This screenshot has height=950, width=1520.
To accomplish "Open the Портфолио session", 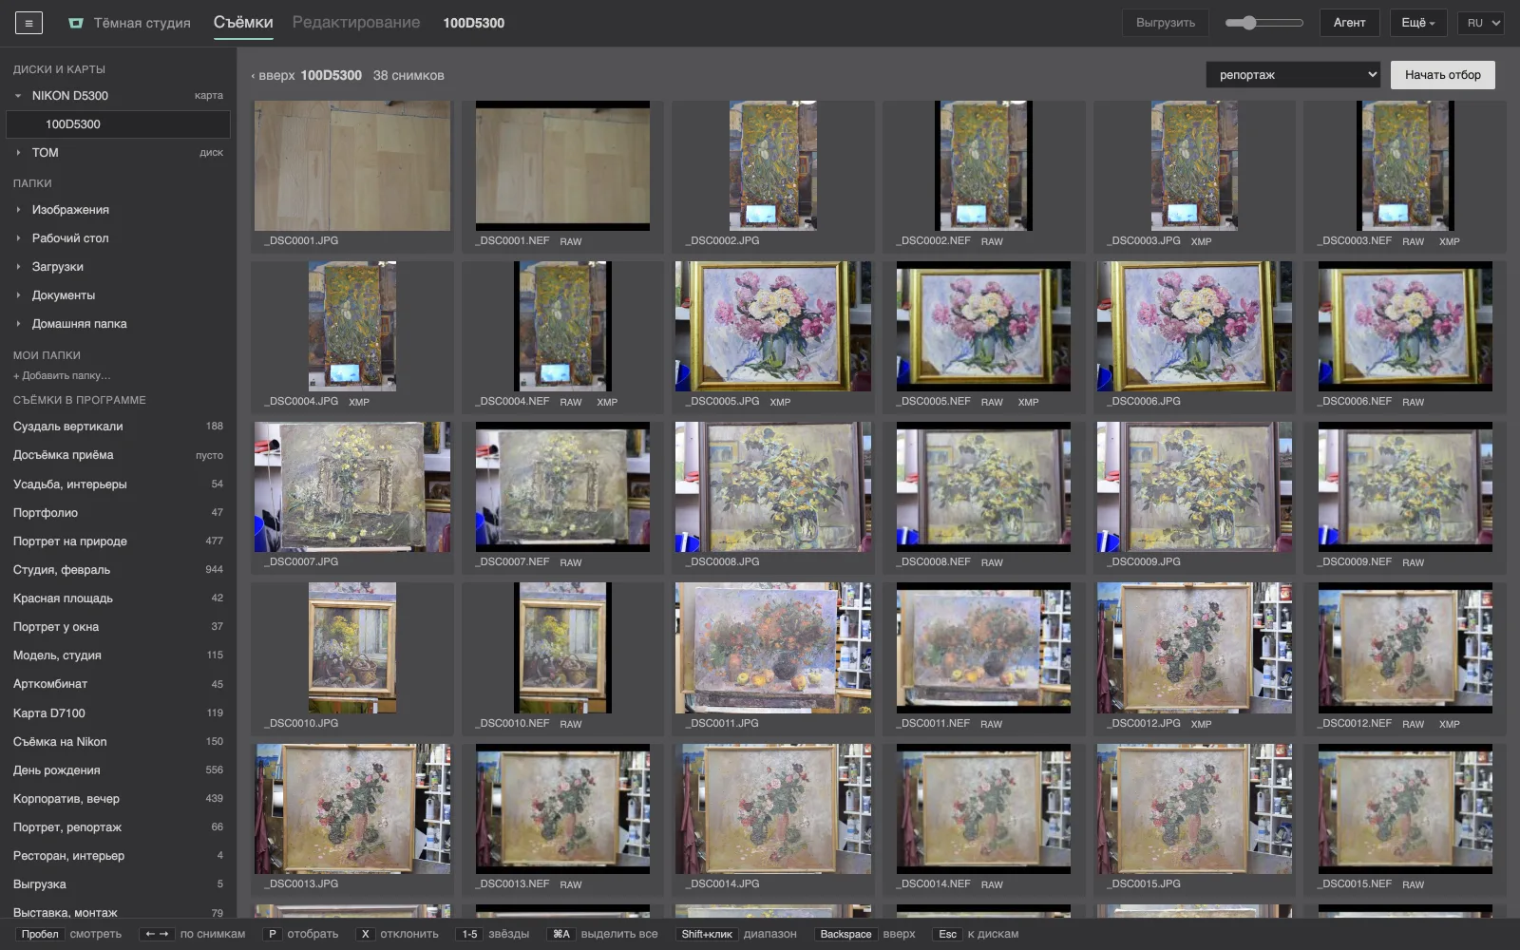I will (118, 513).
